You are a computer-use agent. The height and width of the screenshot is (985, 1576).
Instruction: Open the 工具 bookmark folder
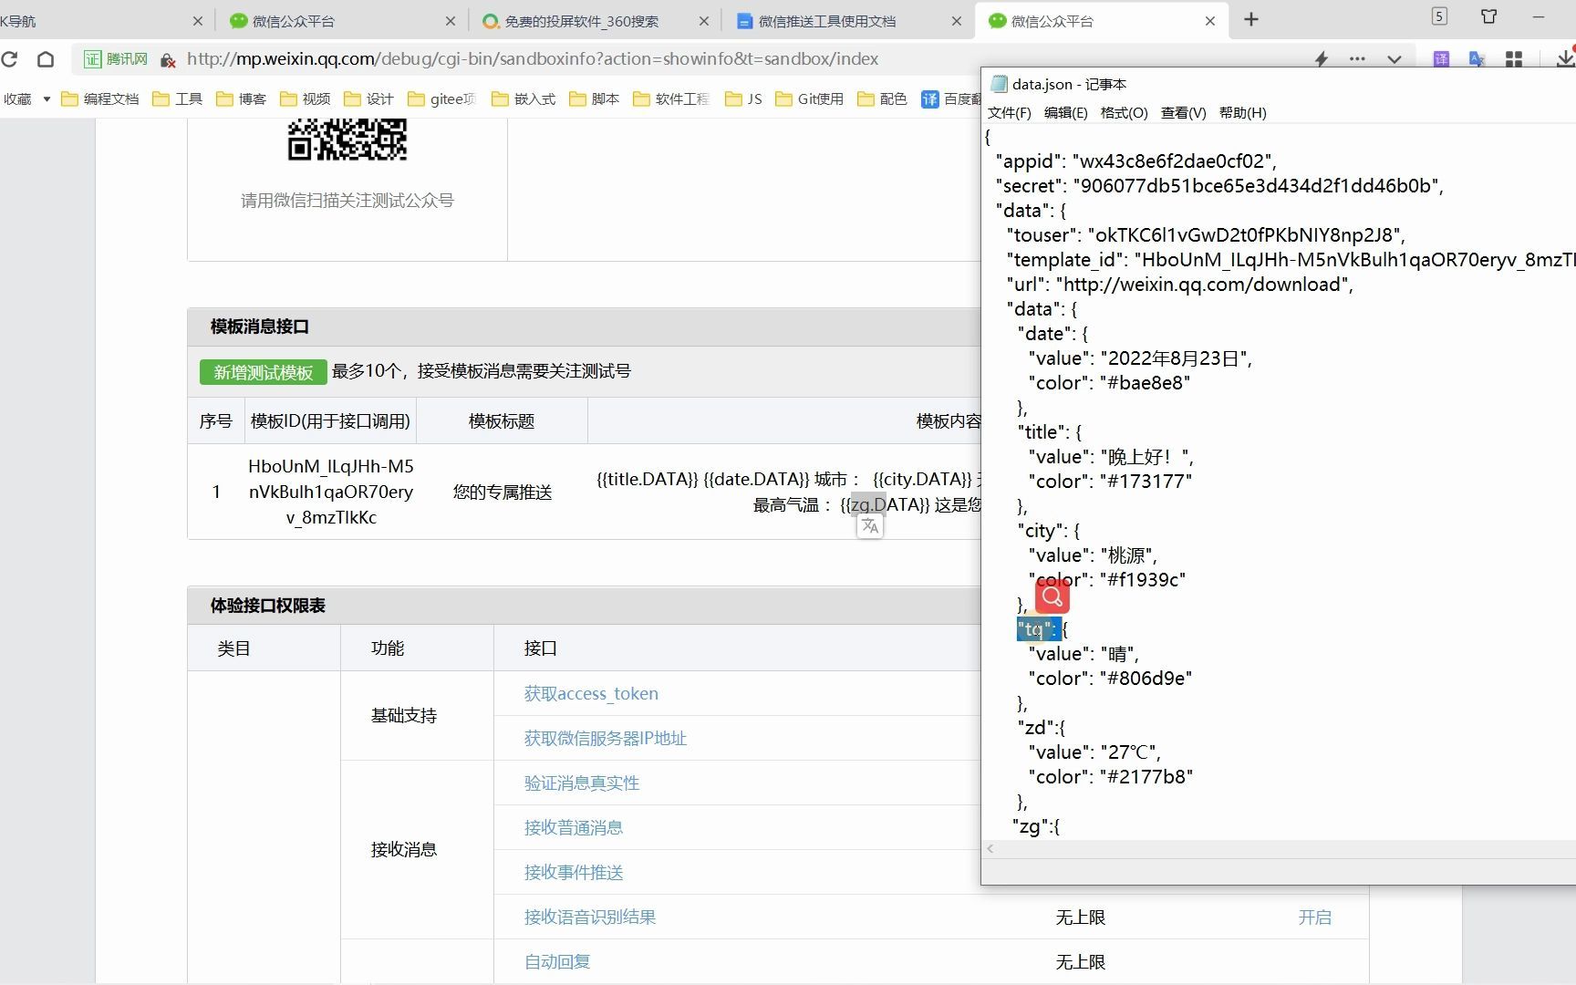coord(178,99)
